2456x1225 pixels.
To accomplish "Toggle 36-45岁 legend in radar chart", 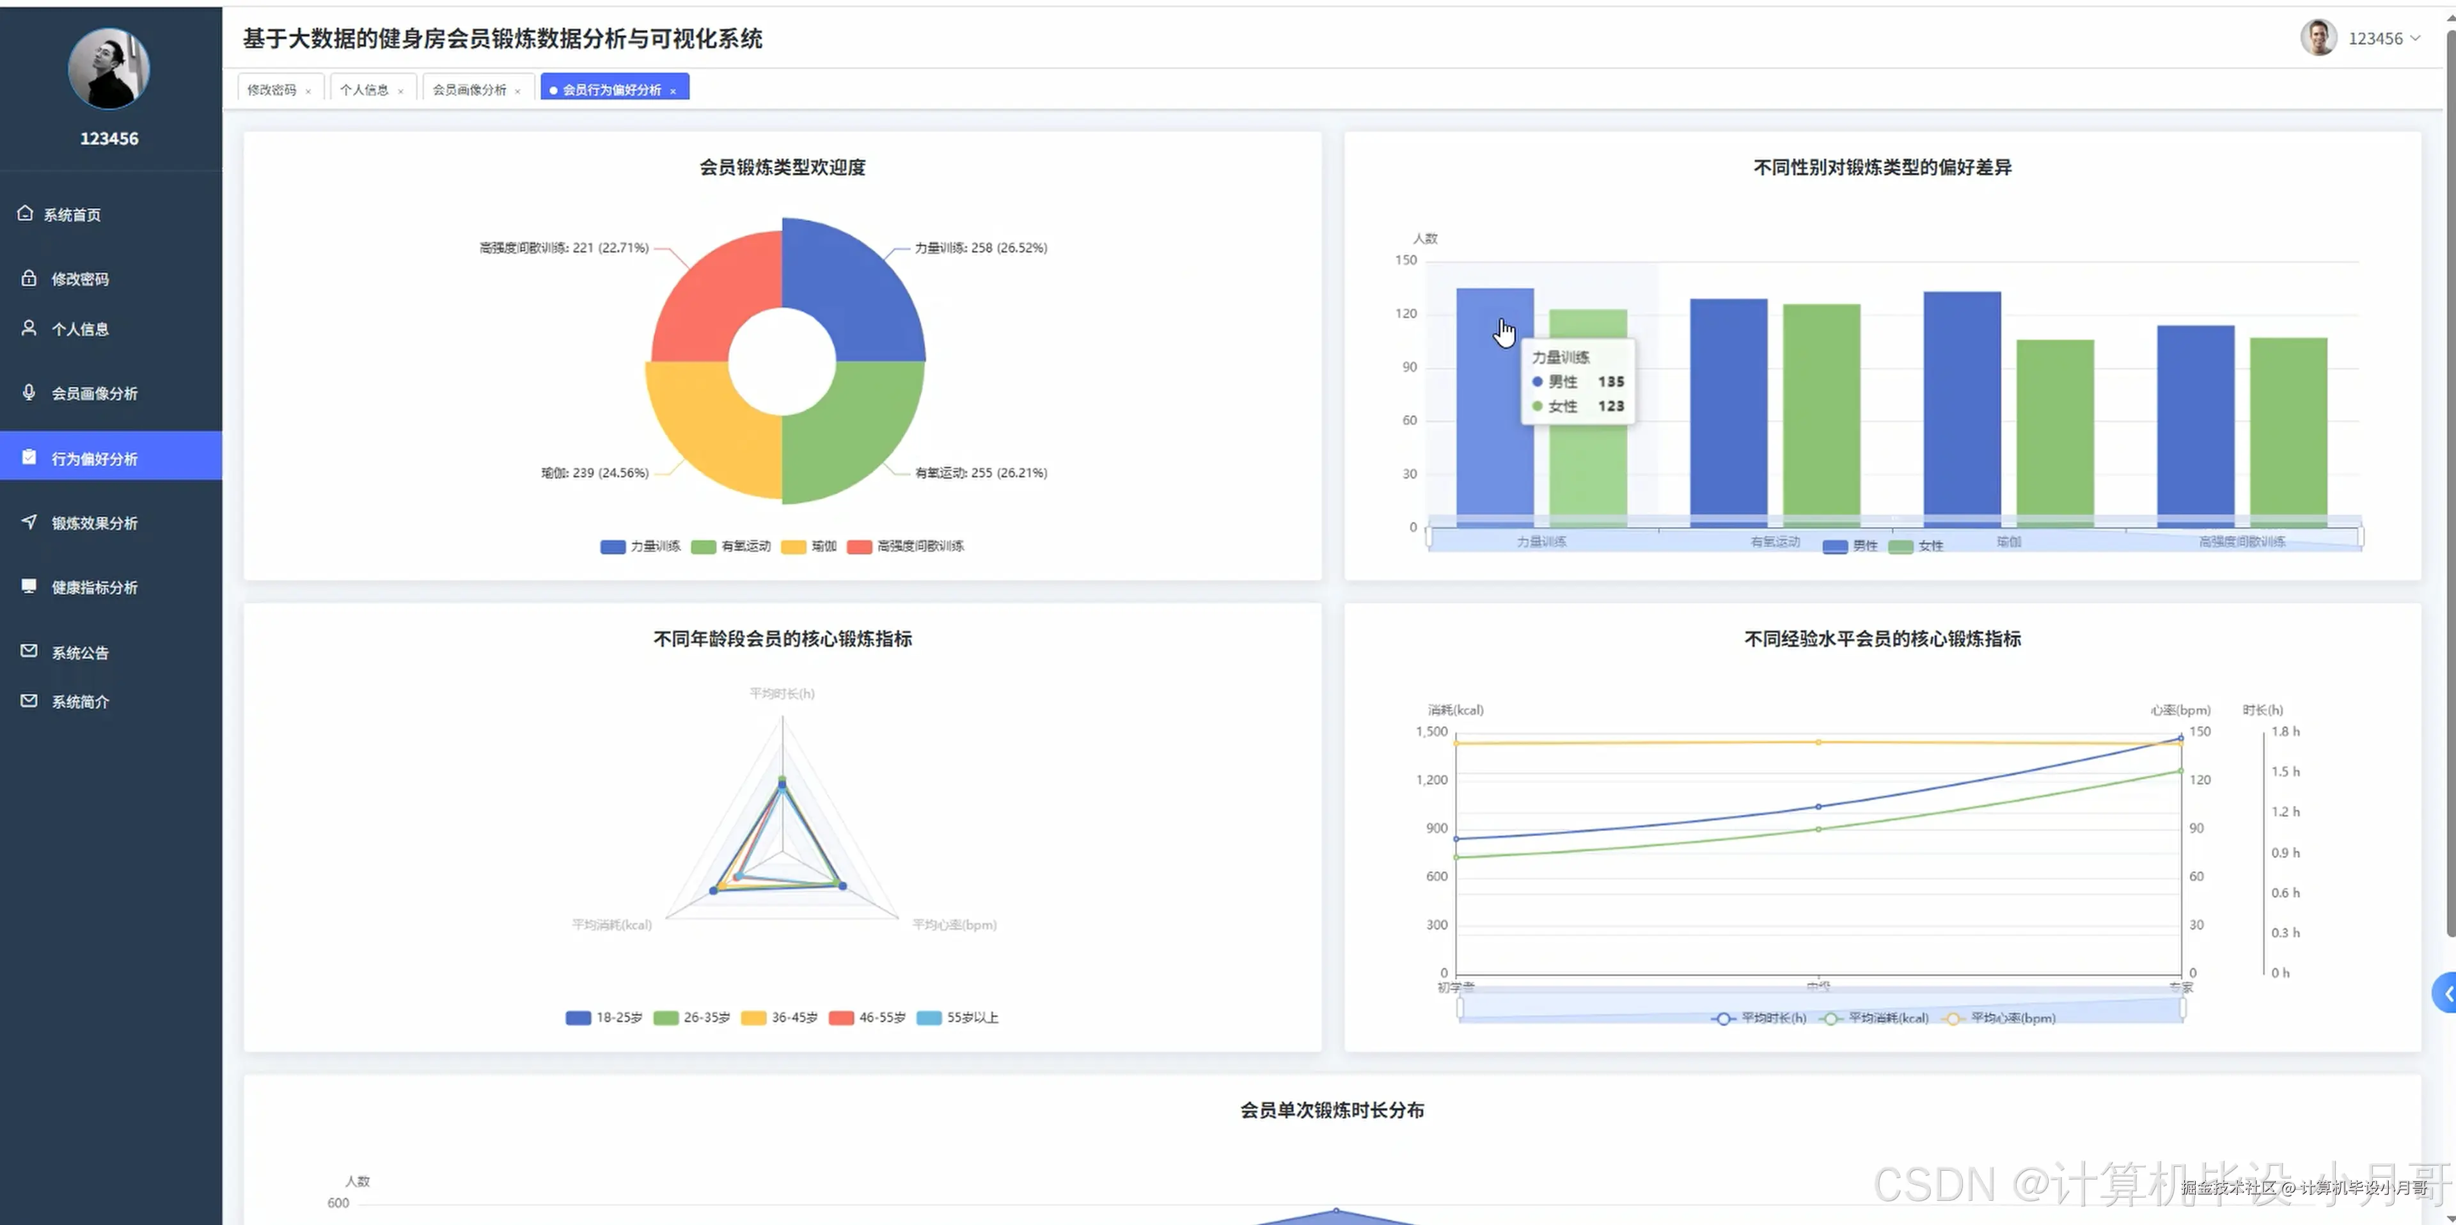I will click(x=779, y=1017).
